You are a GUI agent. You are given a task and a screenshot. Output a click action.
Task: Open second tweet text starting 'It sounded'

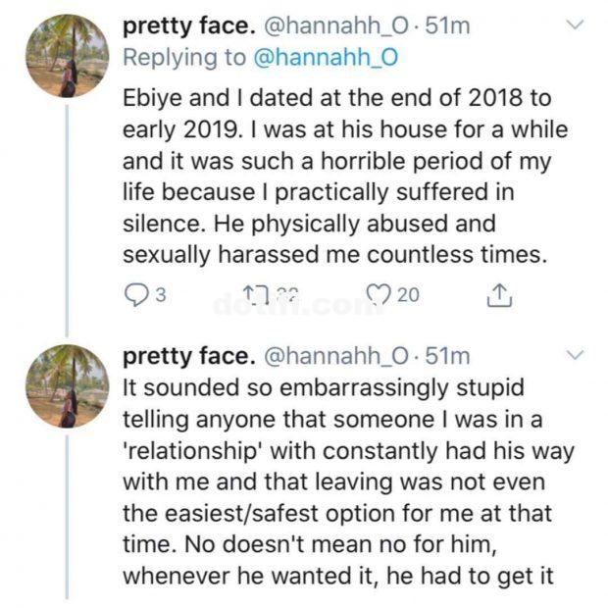pyautogui.click(x=348, y=482)
